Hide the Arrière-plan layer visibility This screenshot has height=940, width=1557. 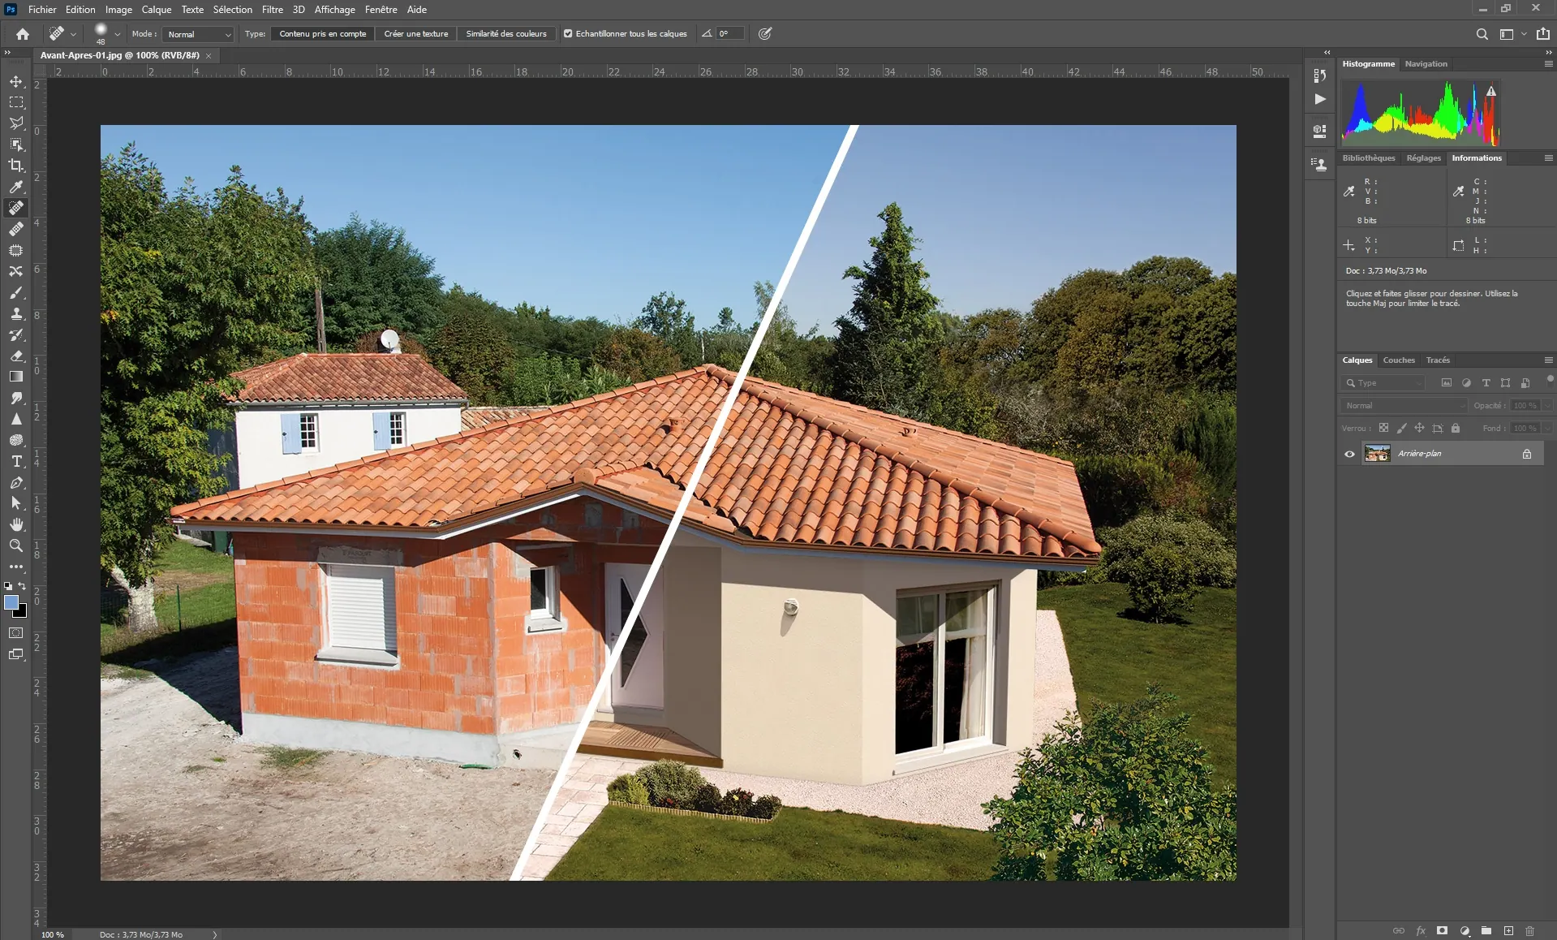pyautogui.click(x=1349, y=454)
